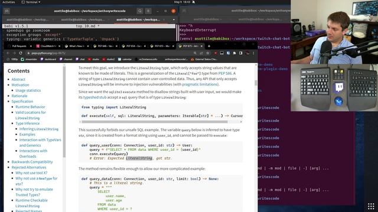The image size is (378, 212).
Task: Follow the PEP 586 link
Action: (x=224, y=73)
